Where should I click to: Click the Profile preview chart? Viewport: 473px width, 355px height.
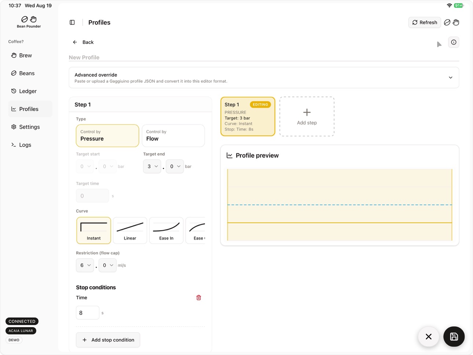tap(340, 205)
